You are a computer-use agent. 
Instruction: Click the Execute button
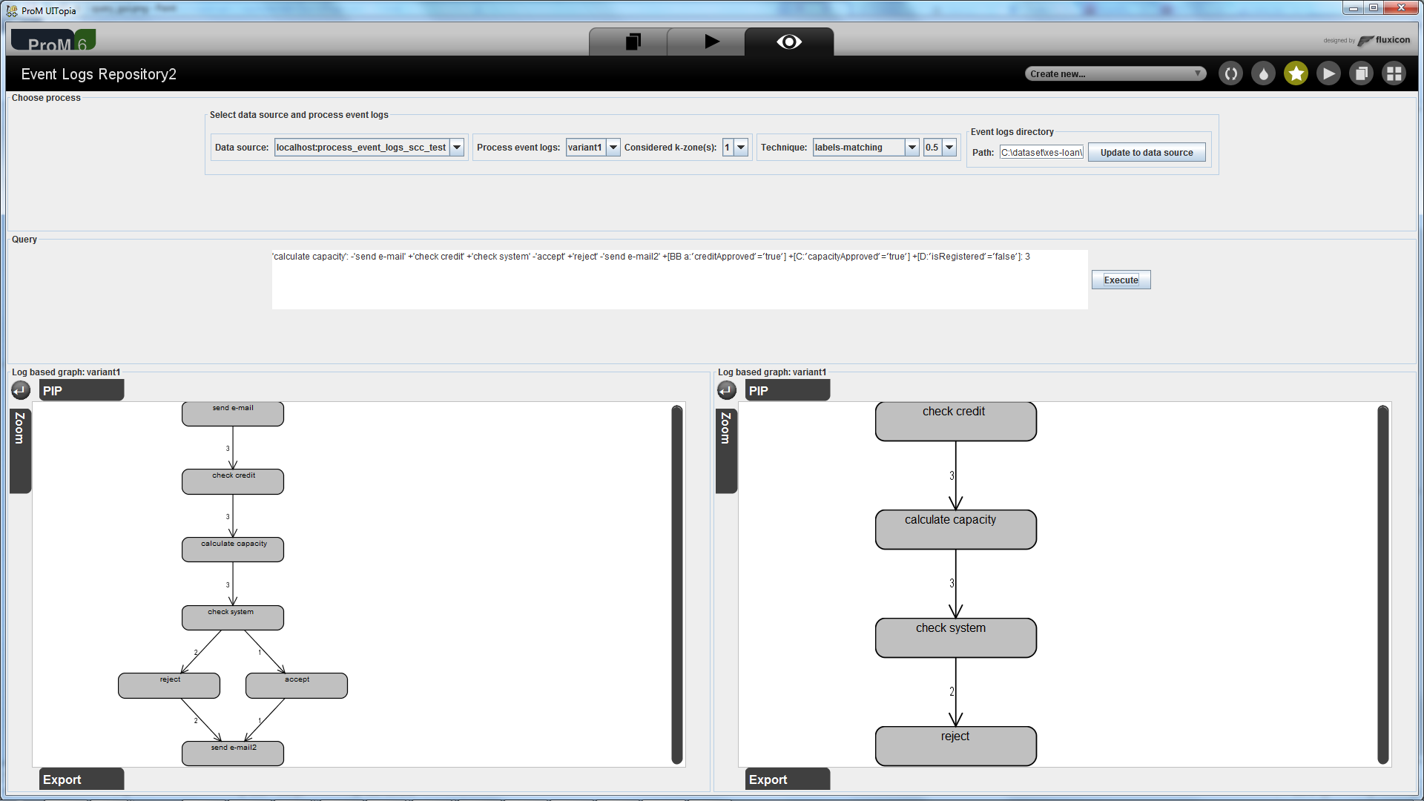coord(1121,280)
